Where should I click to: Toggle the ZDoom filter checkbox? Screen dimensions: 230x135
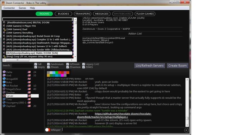49,67
